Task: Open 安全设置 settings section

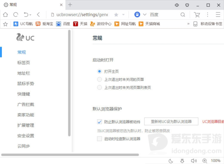Action: pyautogui.click(x=26, y=136)
